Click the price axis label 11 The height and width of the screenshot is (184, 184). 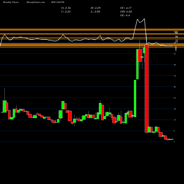coord(175,120)
